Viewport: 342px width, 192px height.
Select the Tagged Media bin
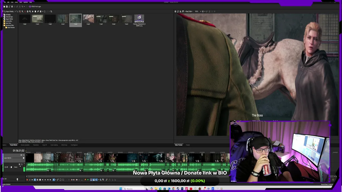(9, 19)
